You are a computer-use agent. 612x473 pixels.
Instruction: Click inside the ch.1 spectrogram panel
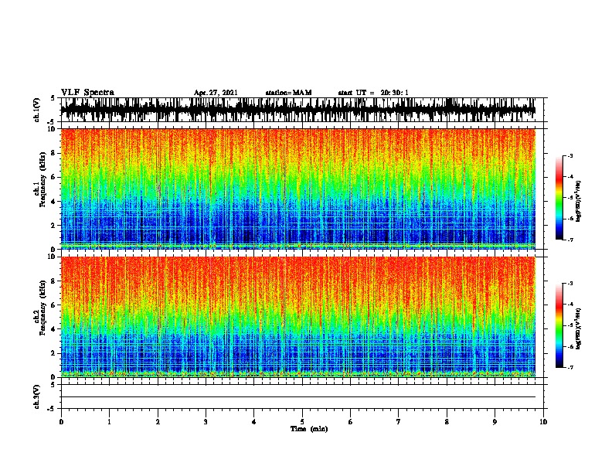coord(298,189)
